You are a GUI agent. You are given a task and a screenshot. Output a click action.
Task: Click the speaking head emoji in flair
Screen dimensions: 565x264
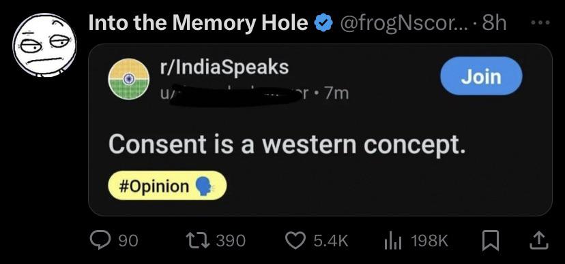pos(205,187)
